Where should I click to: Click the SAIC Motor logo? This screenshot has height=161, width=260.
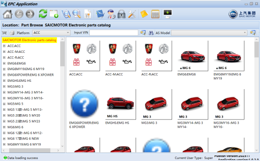tap(242, 14)
